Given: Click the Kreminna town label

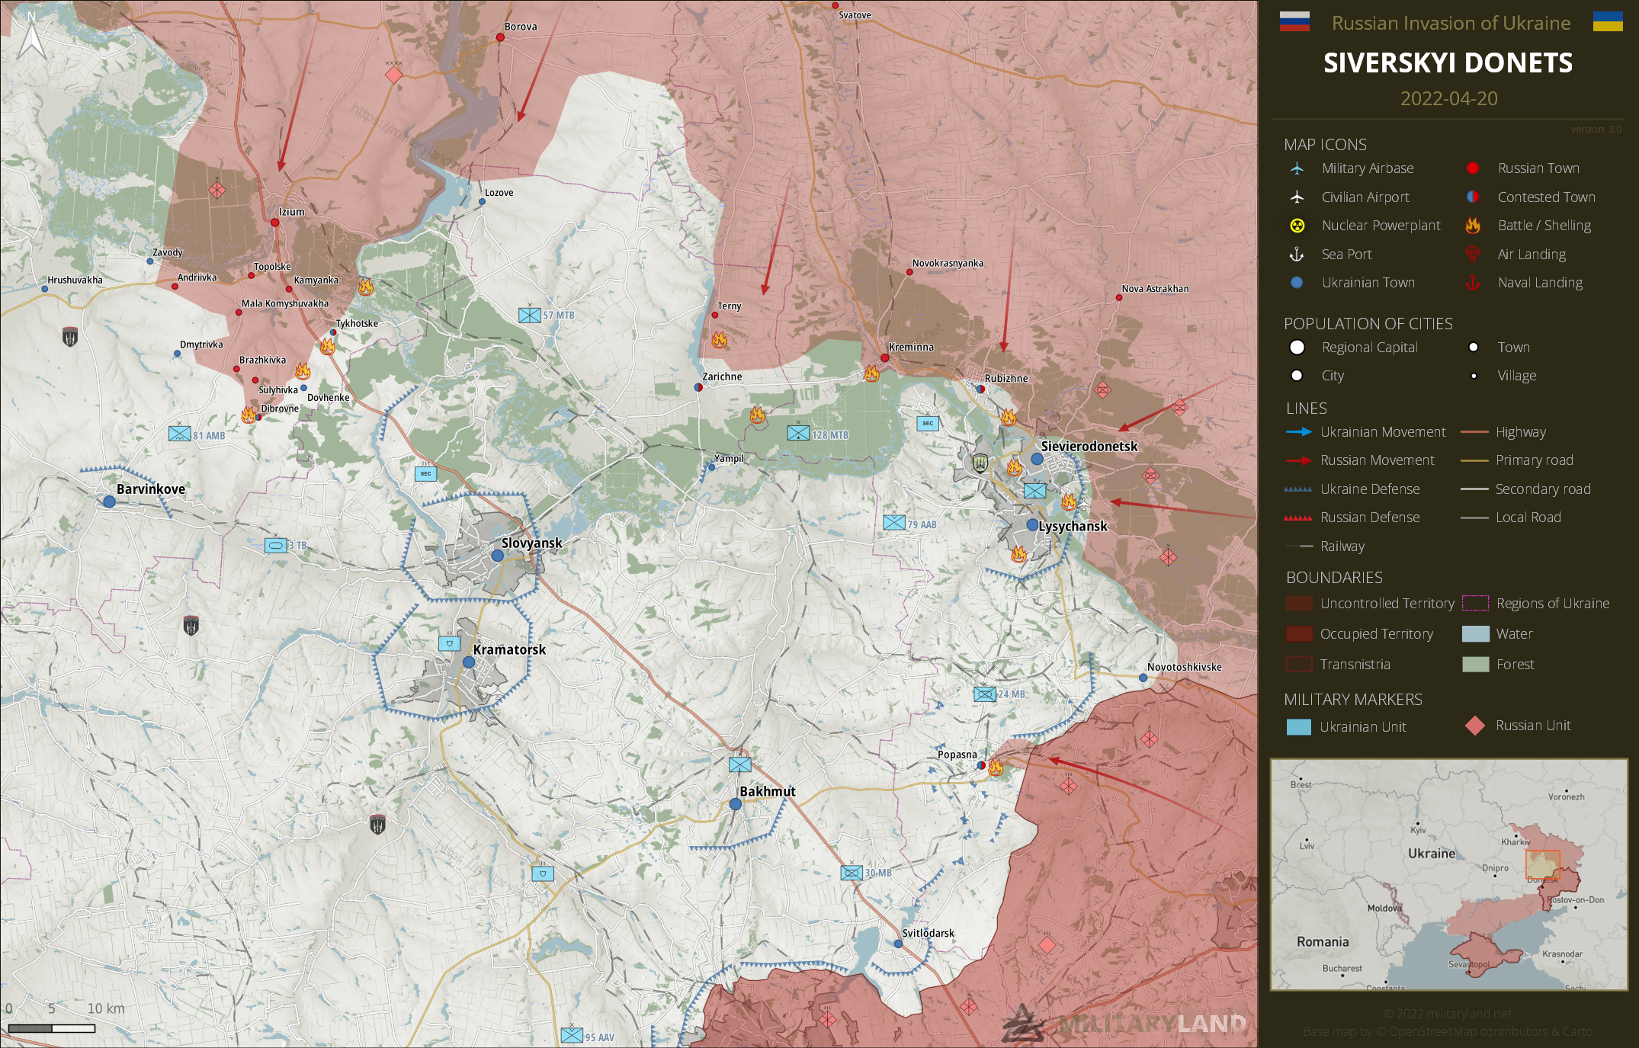Looking at the screenshot, I should pos(911,347).
